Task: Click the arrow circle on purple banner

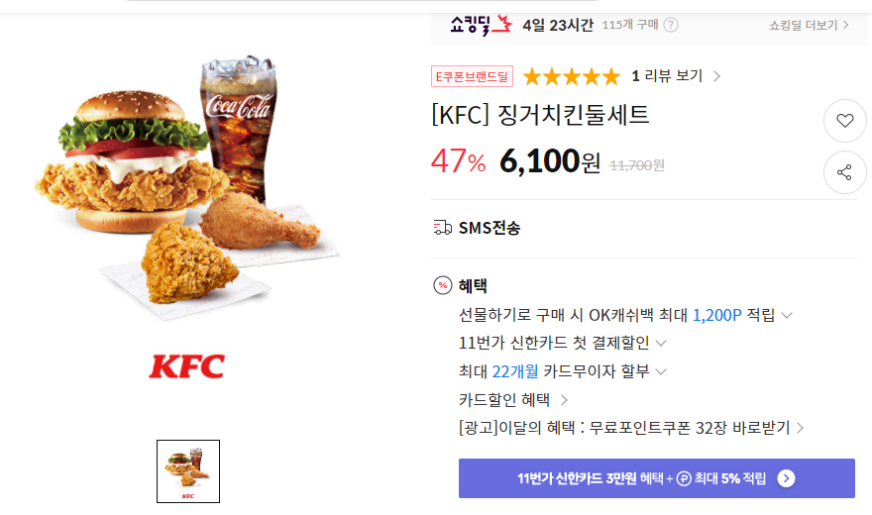Action: [786, 478]
